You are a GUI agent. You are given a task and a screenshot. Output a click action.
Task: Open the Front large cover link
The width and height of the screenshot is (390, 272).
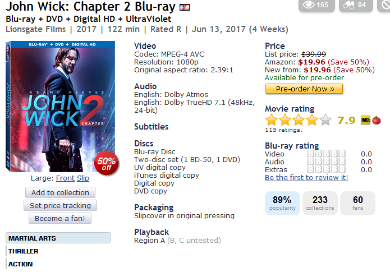click(65, 178)
